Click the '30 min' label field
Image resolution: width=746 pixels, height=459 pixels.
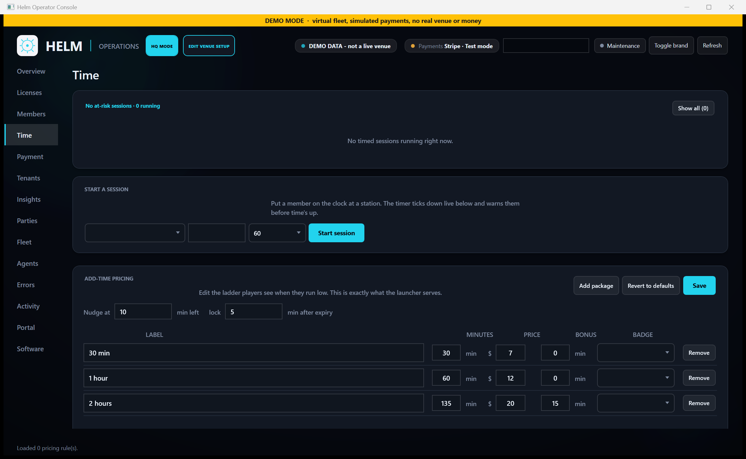click(254, 353)
